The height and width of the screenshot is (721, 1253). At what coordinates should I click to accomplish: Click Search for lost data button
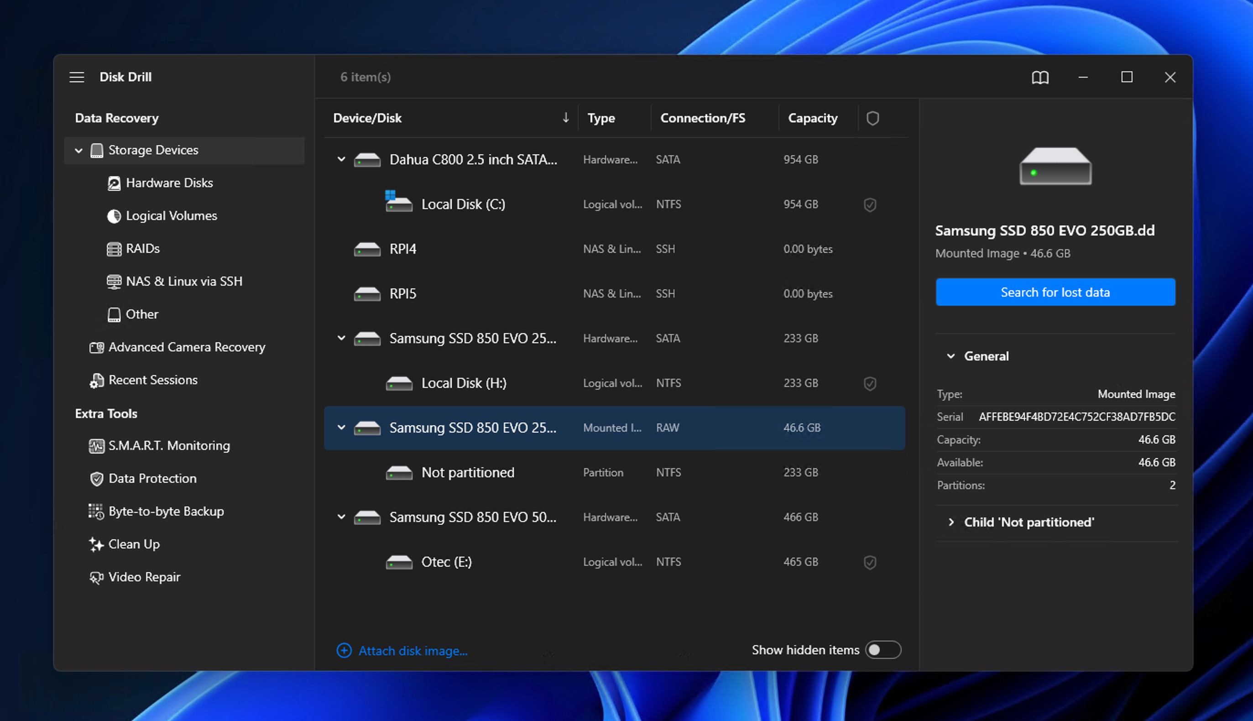[1055, 292]
